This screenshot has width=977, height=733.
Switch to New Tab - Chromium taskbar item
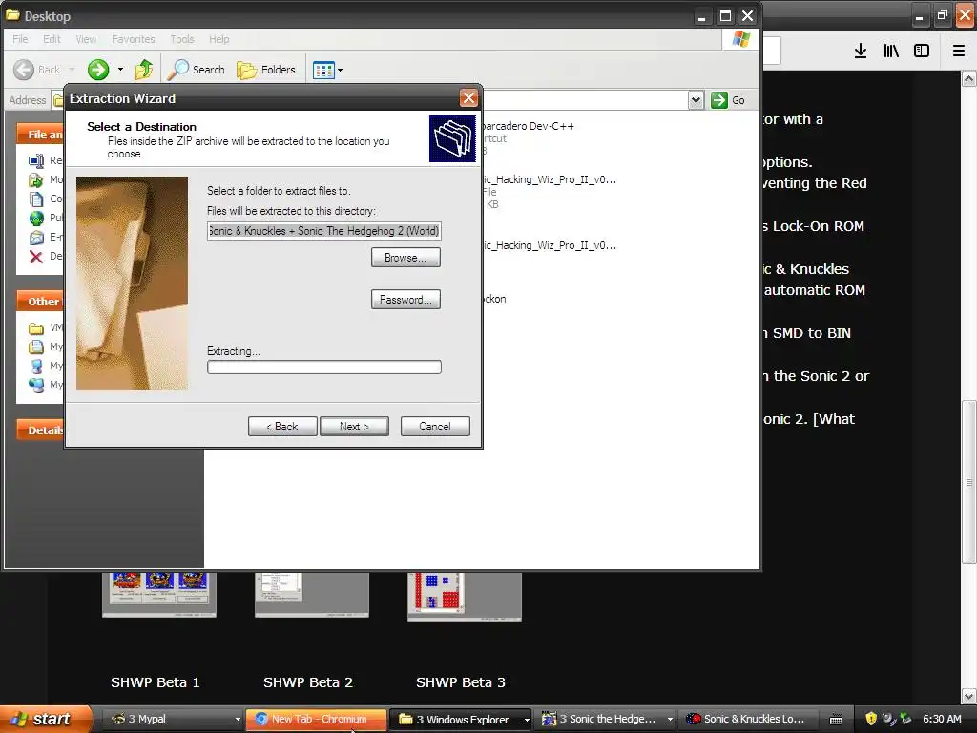[316, 719]
